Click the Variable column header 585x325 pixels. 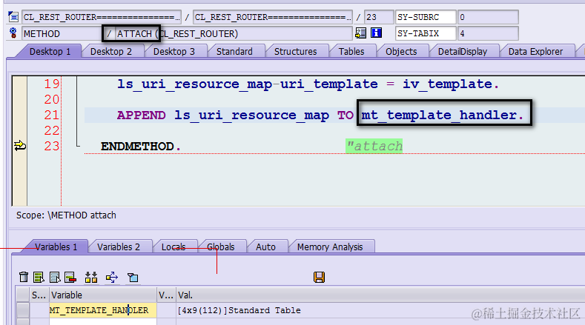tap(103, 295)
